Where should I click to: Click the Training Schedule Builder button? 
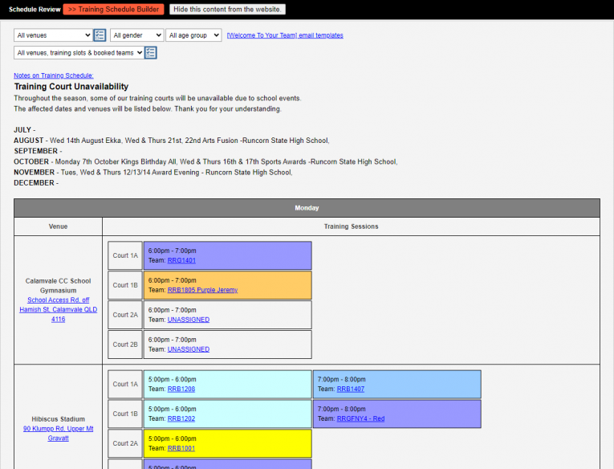coord(113,10)
